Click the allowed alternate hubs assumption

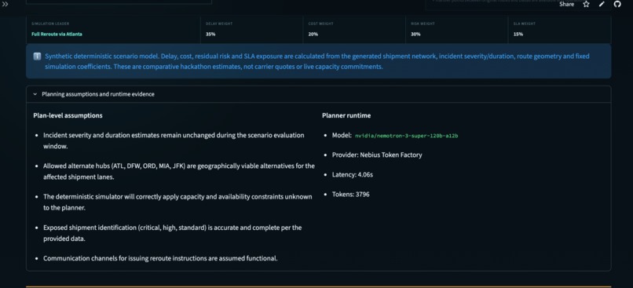179,171
